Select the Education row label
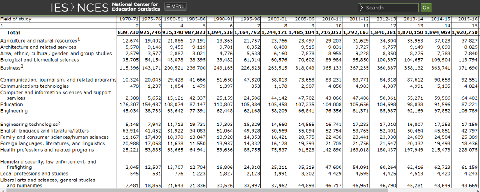 click(12, 104)
